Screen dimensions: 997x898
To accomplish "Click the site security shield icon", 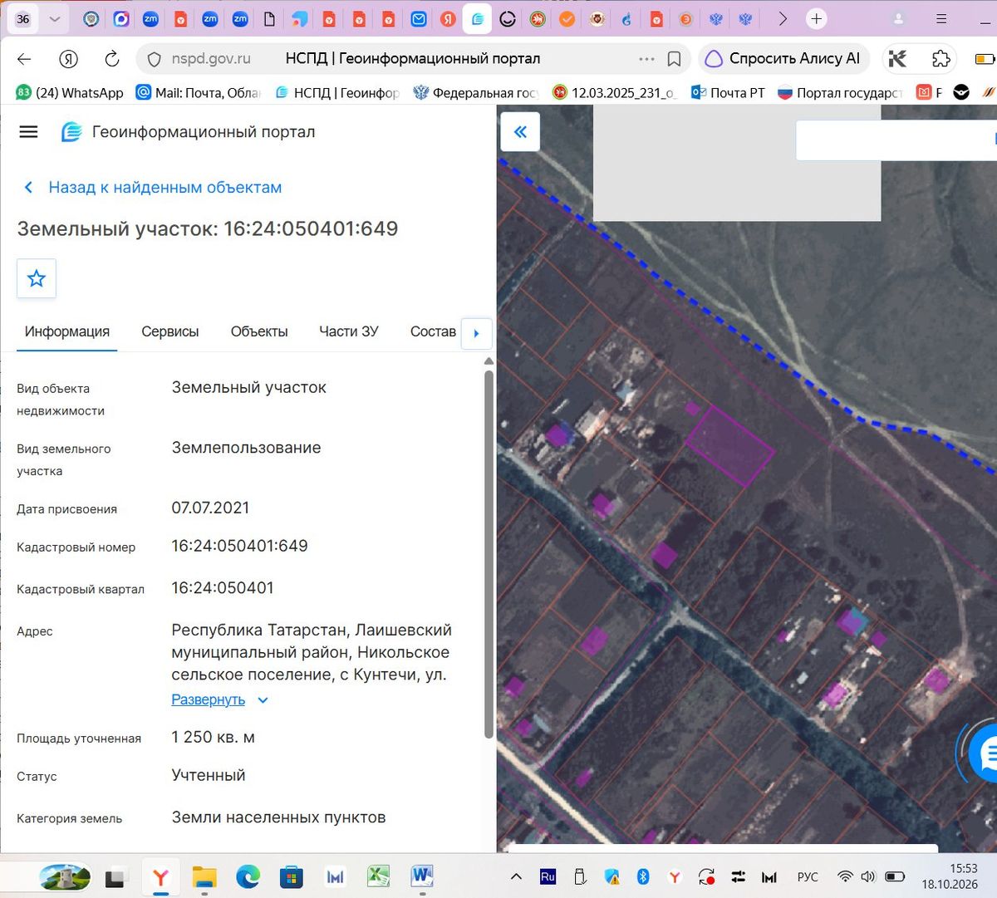I will pos(154,59).
